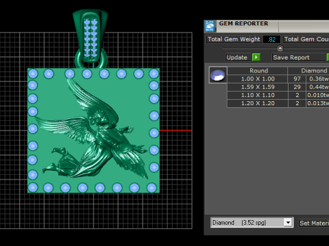Click the 0.44tw weight cell
329x246 pixels.
(318, 87)
